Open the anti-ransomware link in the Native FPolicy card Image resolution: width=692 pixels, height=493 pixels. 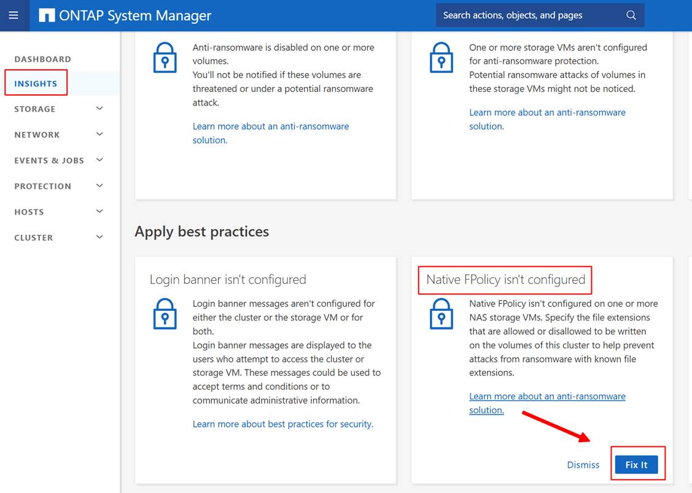(546, 397)
